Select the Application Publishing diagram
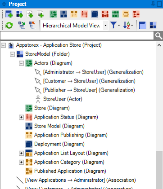The width and height of the screenshot is (163, 189). coord(71,135)
